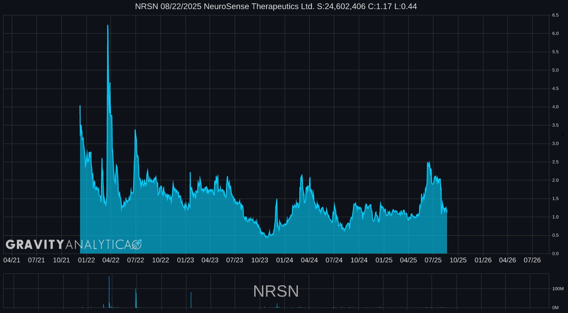Click the 4.5 price axis value
The height and width of the screenshot is (313, 568).
(555, 89)
